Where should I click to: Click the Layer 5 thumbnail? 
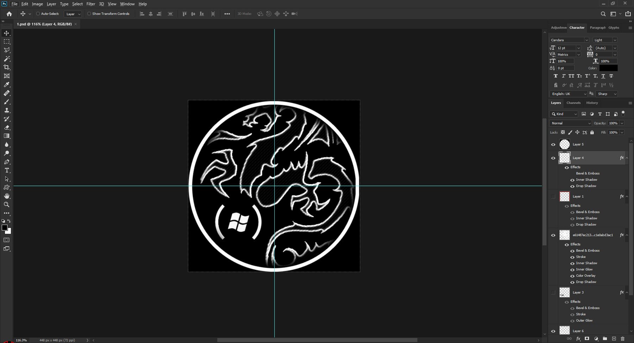coord(565,145)
